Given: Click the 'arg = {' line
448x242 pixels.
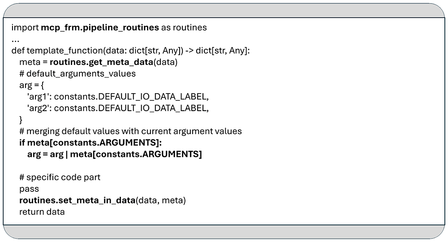Looking at the screenshot, I should point(31,85).
